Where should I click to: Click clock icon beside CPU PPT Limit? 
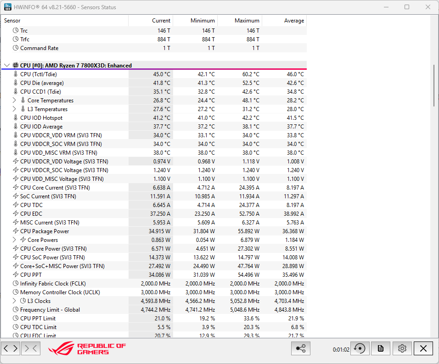tap(16, 318)
